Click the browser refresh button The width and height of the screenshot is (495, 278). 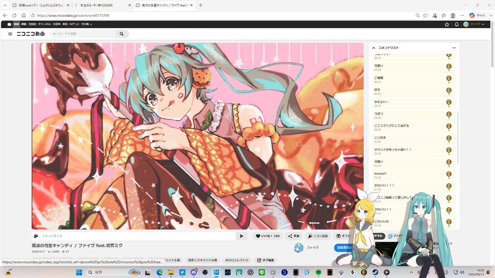pyautogui.click(x=14, y=15)
